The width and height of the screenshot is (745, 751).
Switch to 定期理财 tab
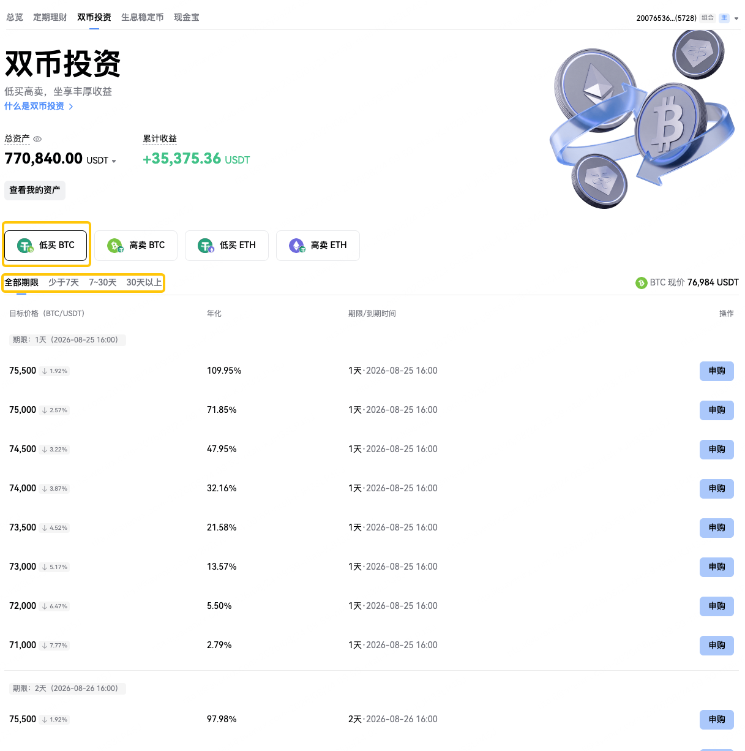50,17
